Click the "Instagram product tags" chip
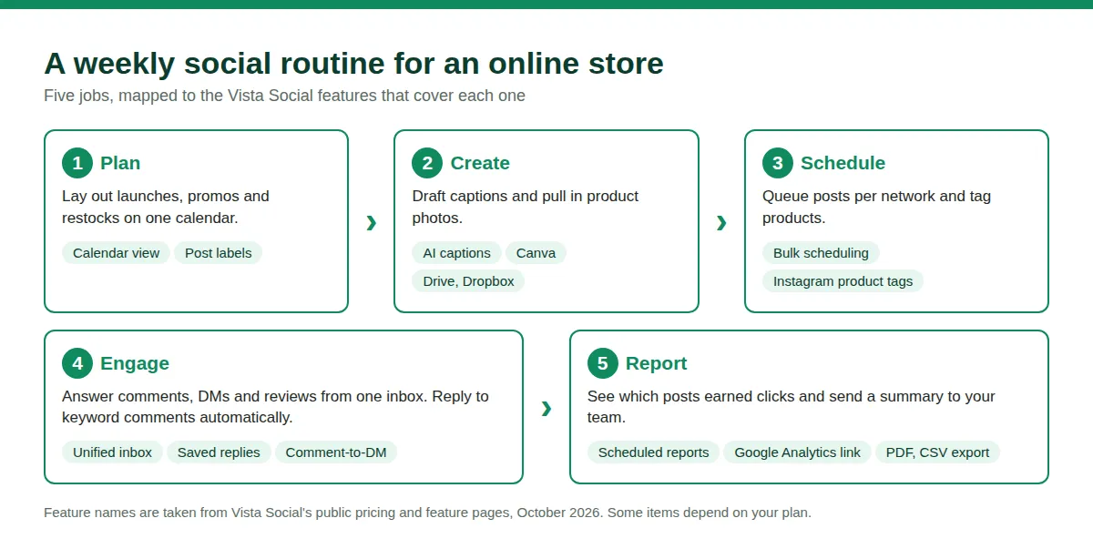 click(x=843, y=281)
